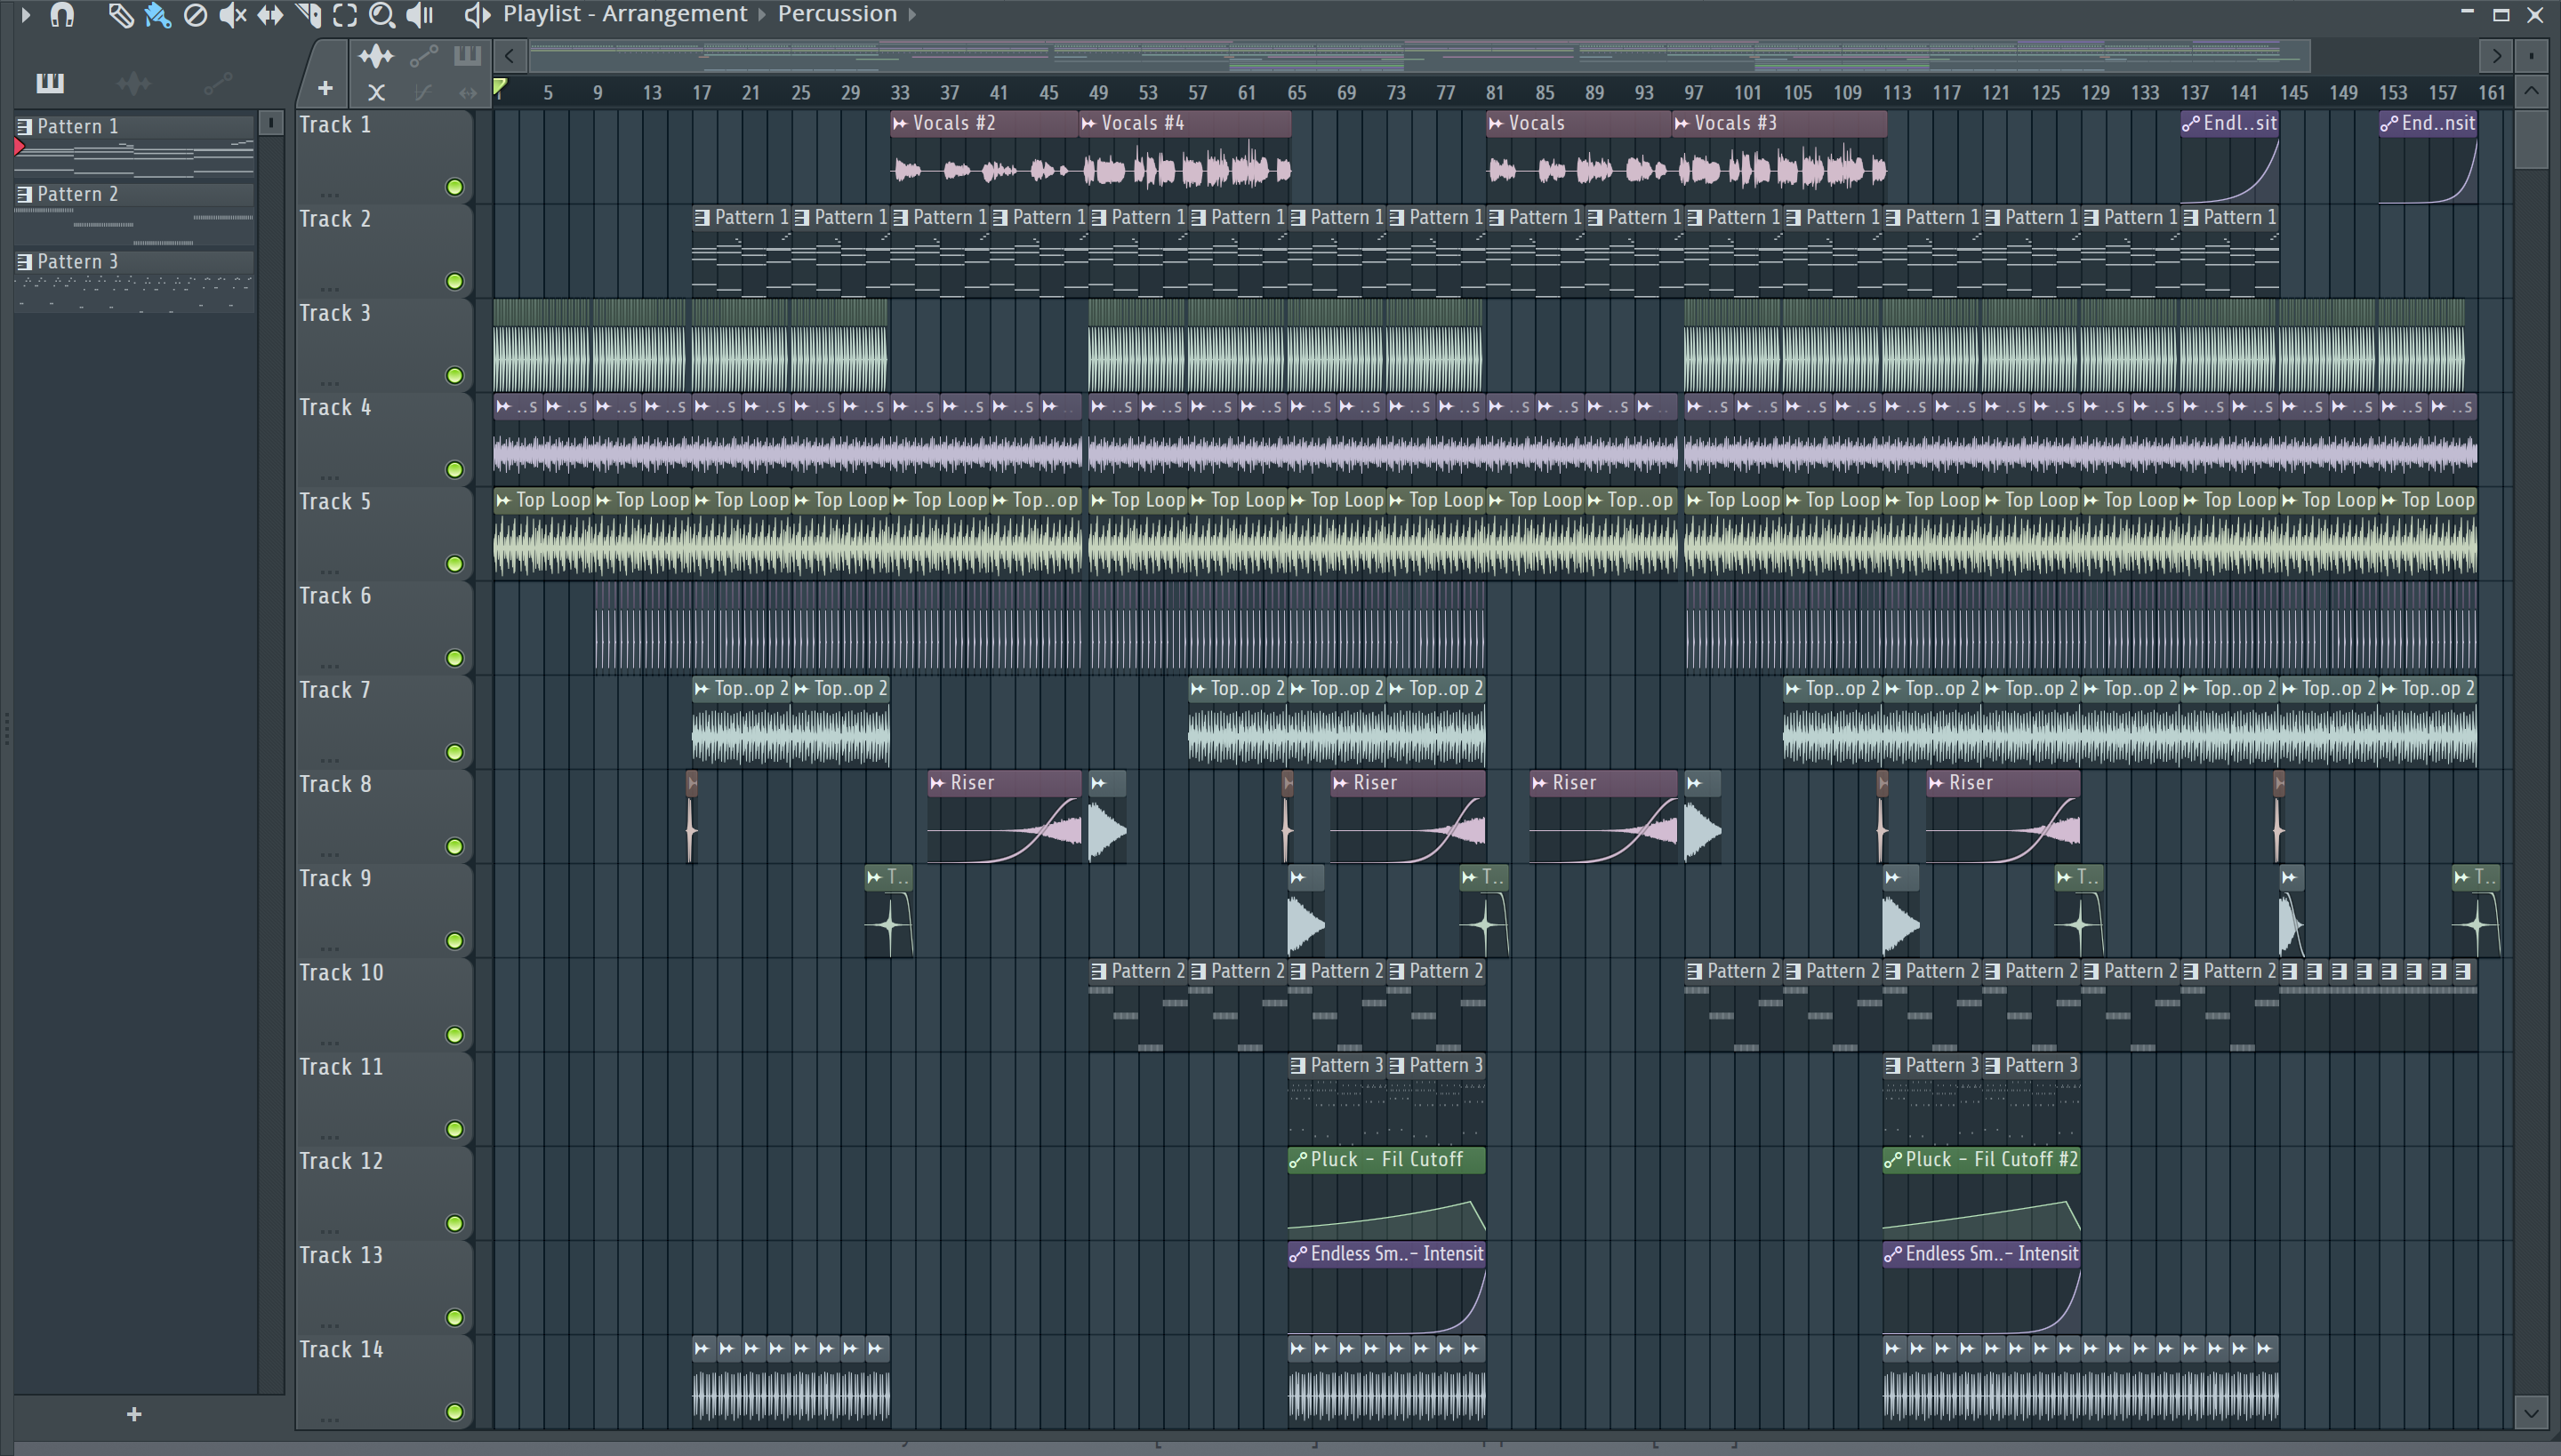Click the speaker icon beside Playlist title
This screenshot has width=2561, height=1456.
coord(478,15)
